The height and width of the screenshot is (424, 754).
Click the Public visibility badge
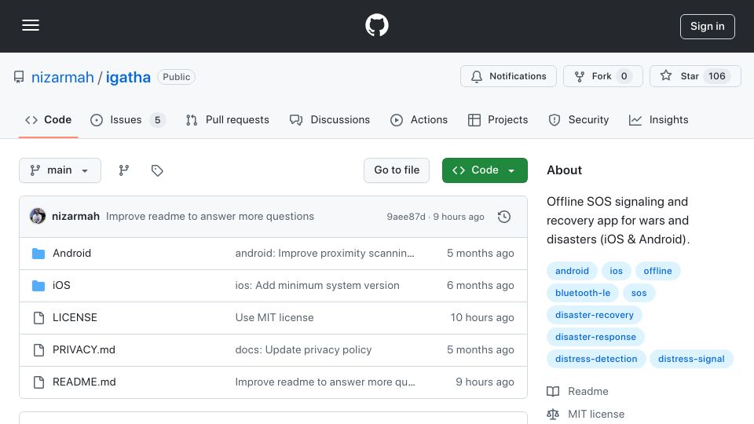click(176, 77)
